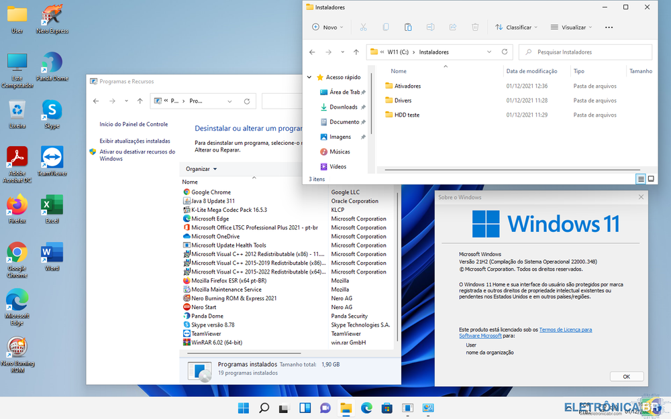Viewport: 671px width, 419px height.
Task: Switch to large icons view in Explorer status bar
Action: click(x=651, y=179)
